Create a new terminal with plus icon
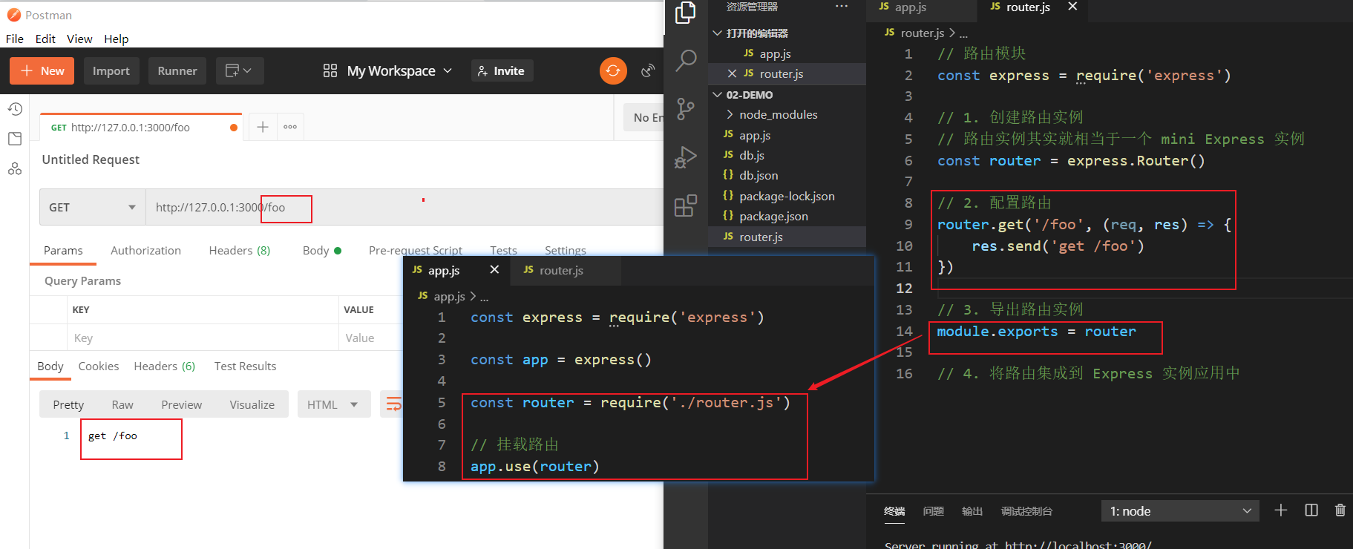The width and height of the screenshot is (1353, 549). tap(1280, 510)
